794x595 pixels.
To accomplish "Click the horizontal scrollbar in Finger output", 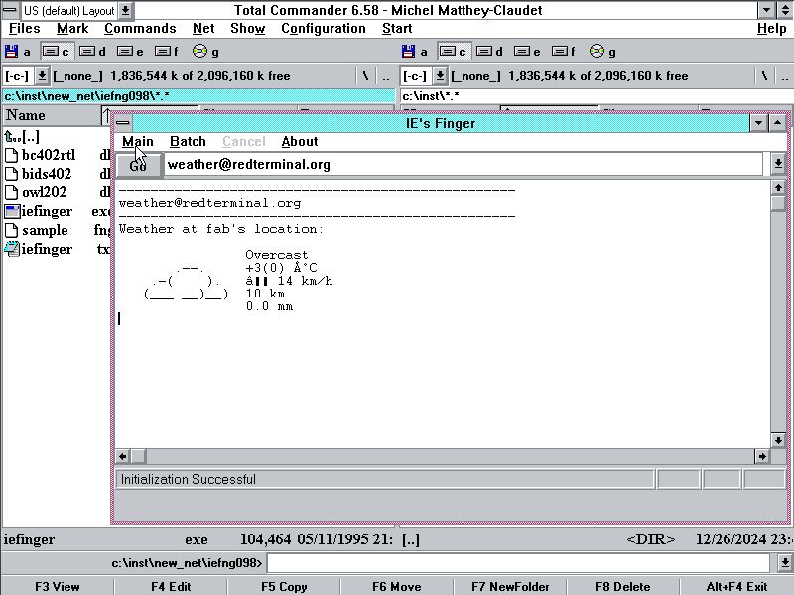I will click(x=447, y=456).
